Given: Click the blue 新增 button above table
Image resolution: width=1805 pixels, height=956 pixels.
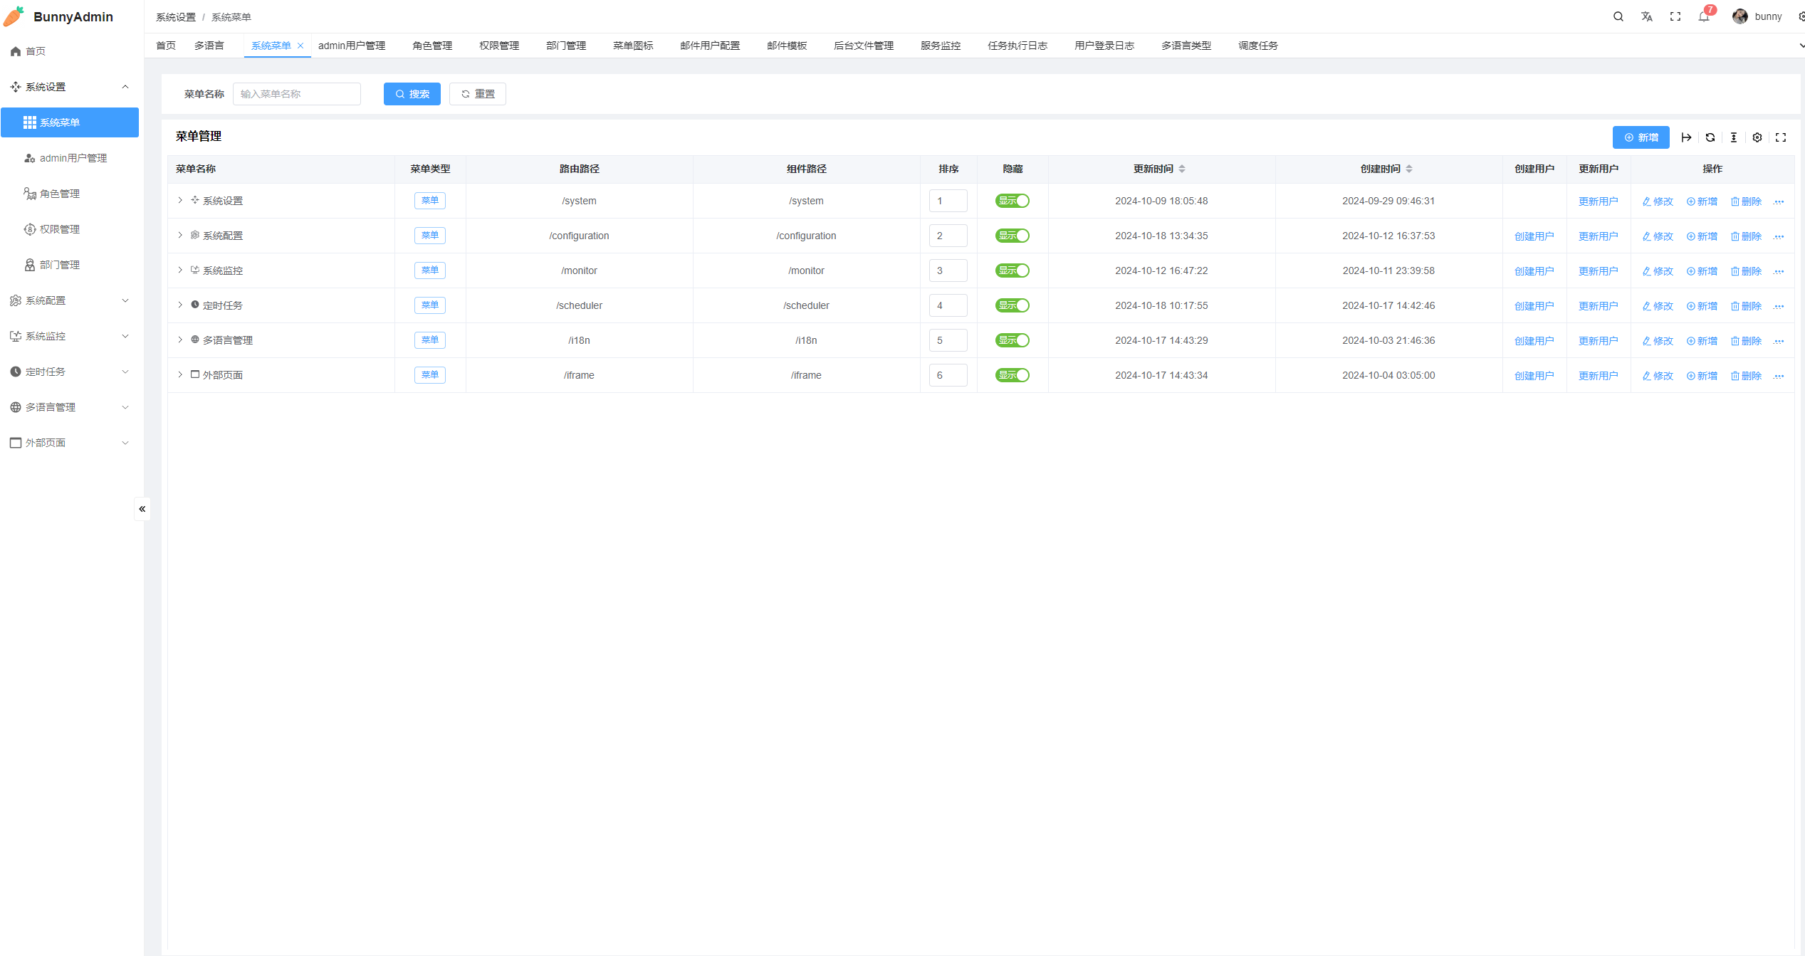Looking at the screenshot, I should 1641,137.
